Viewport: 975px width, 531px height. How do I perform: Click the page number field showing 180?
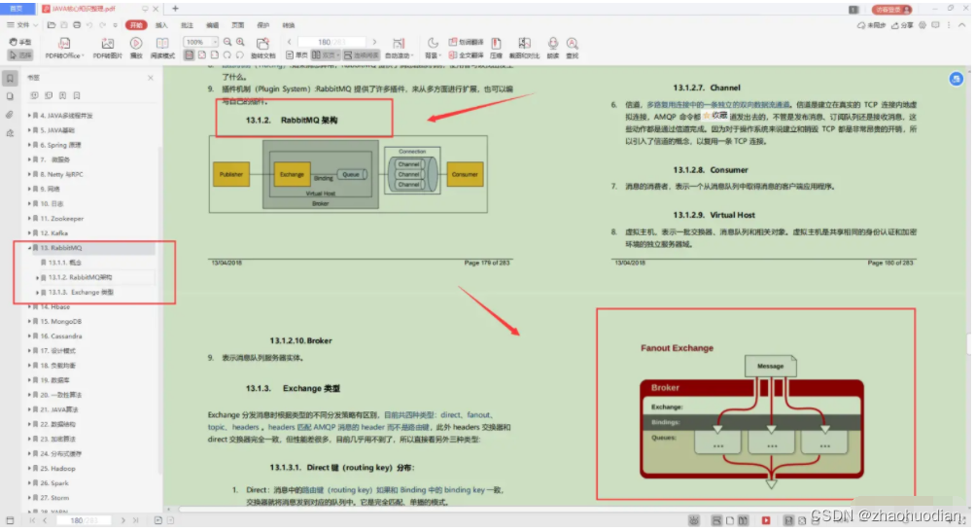(332, 42)
